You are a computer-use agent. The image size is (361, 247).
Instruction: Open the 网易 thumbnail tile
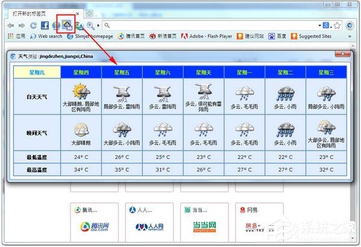260,222
